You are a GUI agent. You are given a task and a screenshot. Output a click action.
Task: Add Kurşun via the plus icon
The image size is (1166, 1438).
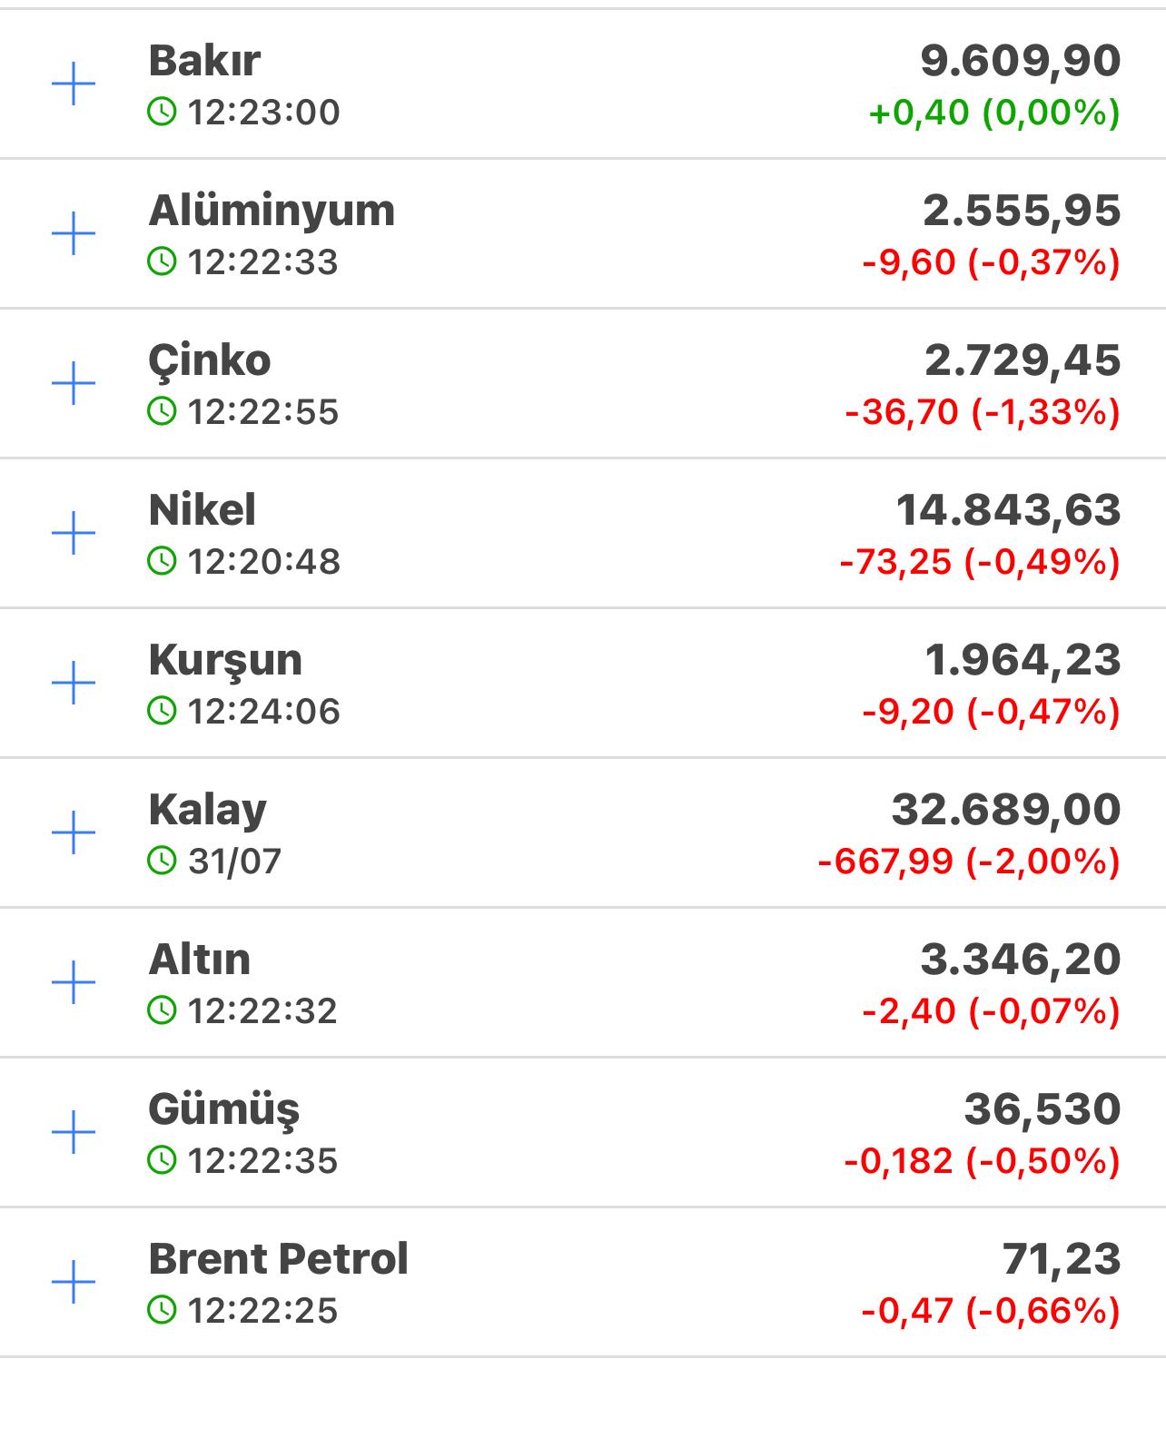point(74,683)
